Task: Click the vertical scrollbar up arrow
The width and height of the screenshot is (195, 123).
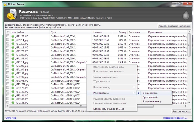Action: (x=189, y=32)
